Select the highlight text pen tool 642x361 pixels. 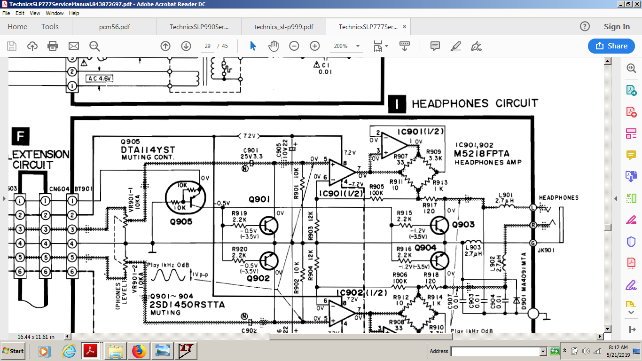455,46
